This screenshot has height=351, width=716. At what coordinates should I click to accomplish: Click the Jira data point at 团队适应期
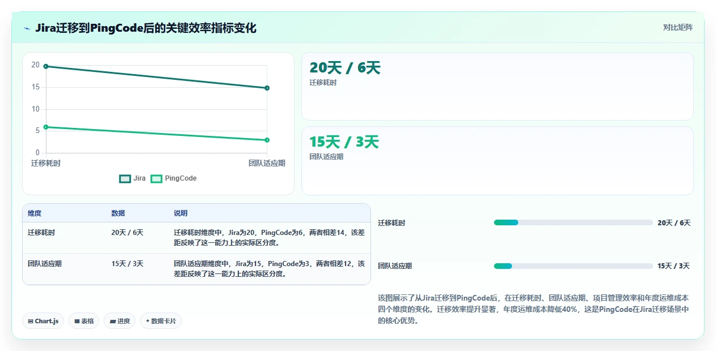click(267, 88)
